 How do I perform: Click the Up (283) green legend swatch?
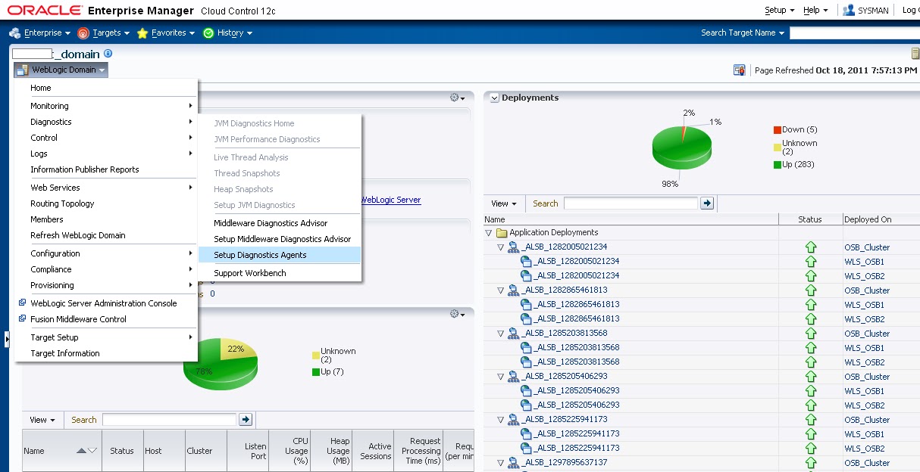[x=777, y=165]
